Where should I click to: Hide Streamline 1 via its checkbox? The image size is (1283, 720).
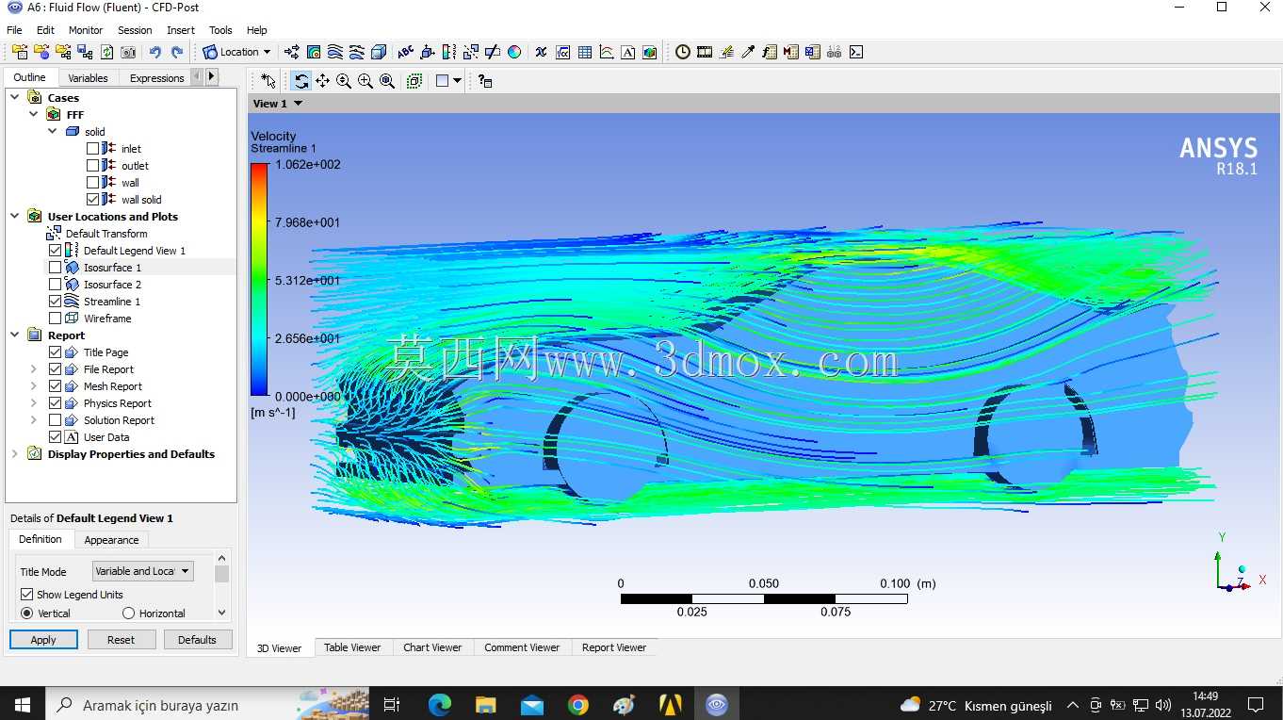click(55, 302)
